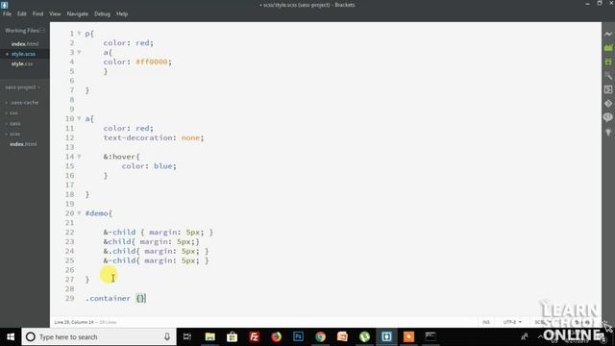Collapse the a rule at line 10

tap(79, 118)
